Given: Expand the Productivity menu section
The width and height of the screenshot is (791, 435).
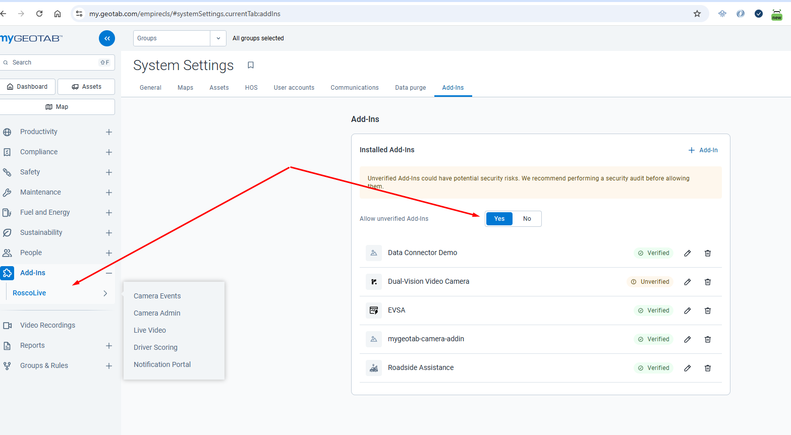Looking at the screenshot, I should click(108, 132).
